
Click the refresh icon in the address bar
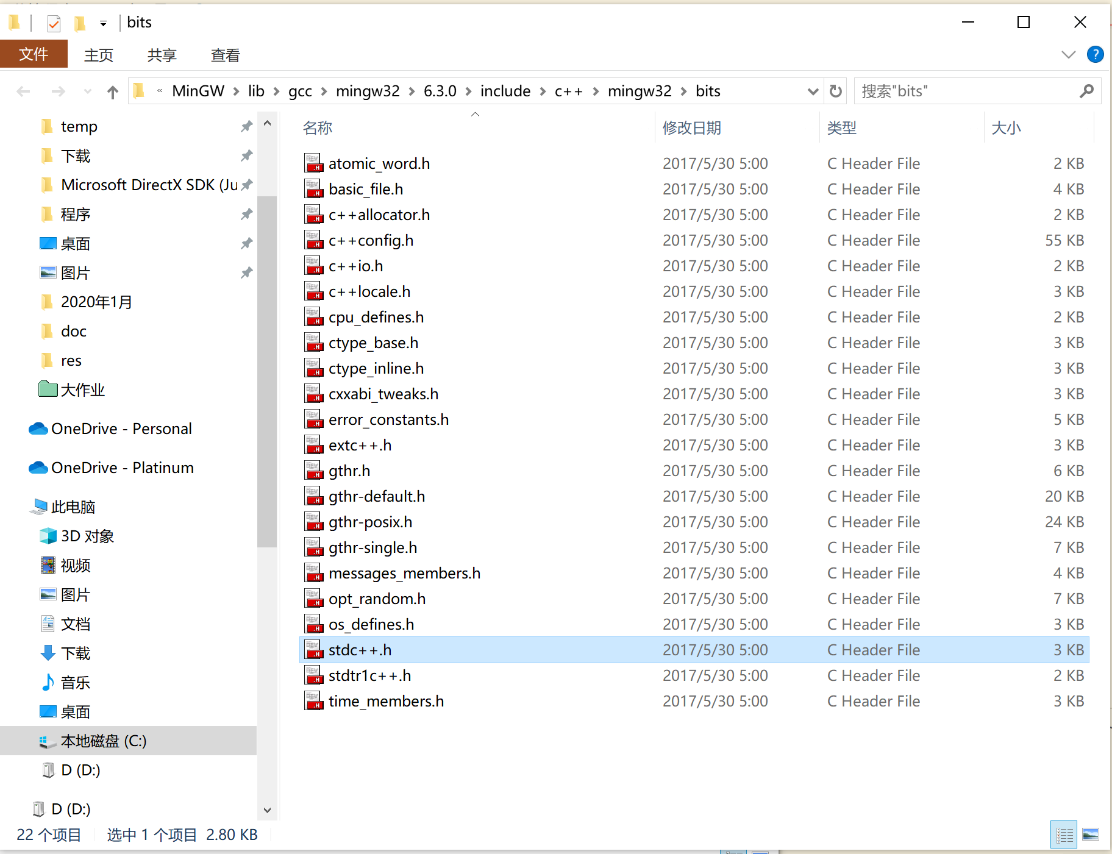tap(835, 91)
